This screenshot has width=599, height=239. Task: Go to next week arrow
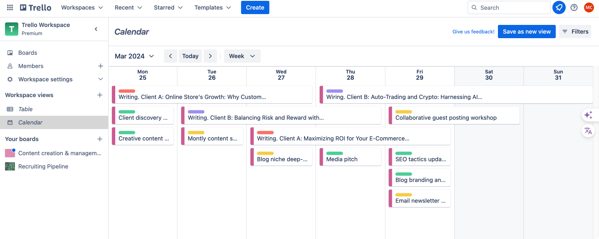pyautogui.click(x=210, y=56)
